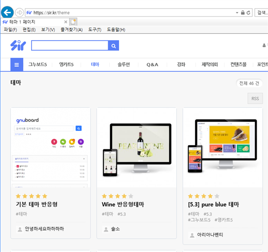
Task: Go to 솔루션 navigation item
Action: [x=124, y=65]
